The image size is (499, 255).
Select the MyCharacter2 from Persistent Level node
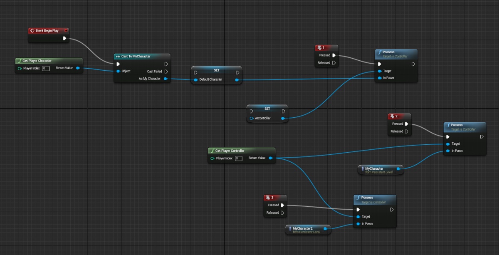click(x=308, y=230)
